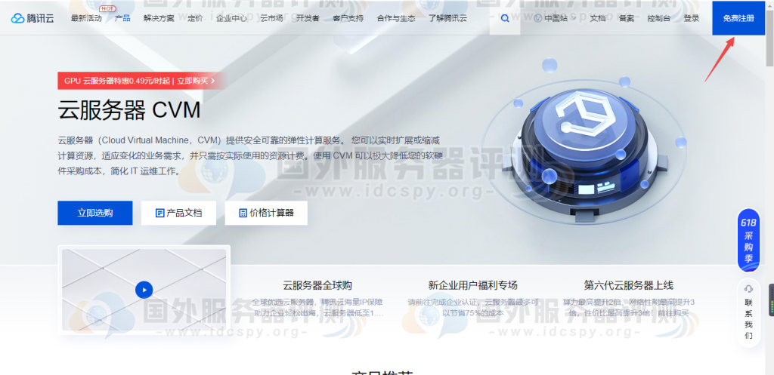Click the HOT badge above 最新活动

107,8
